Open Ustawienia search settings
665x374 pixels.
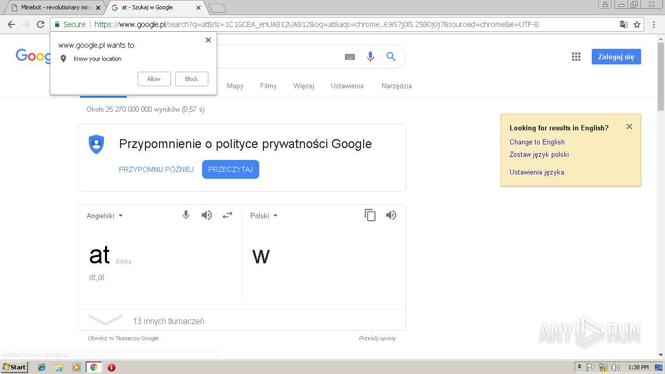(347, 86)
